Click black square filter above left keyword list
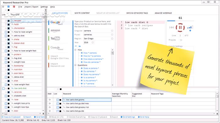The width and height of the screenshot is (220, 123). tap(8, 10)
